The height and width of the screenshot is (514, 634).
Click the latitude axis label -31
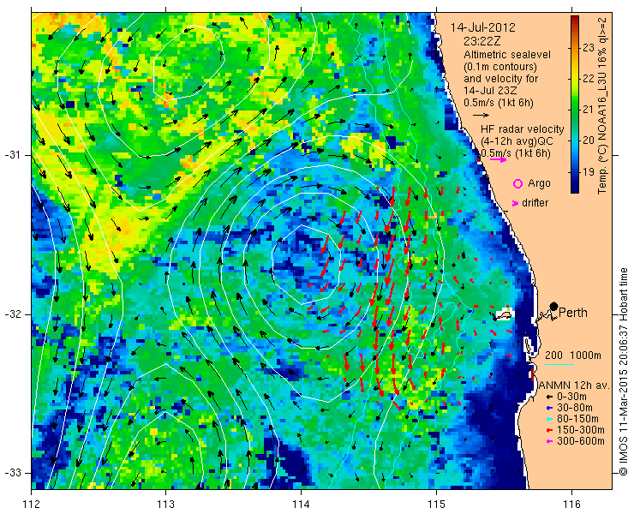[13, 155]
